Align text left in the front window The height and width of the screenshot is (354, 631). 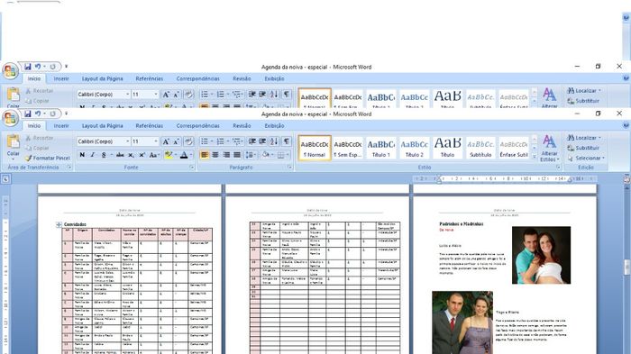[x=205, y=155]
